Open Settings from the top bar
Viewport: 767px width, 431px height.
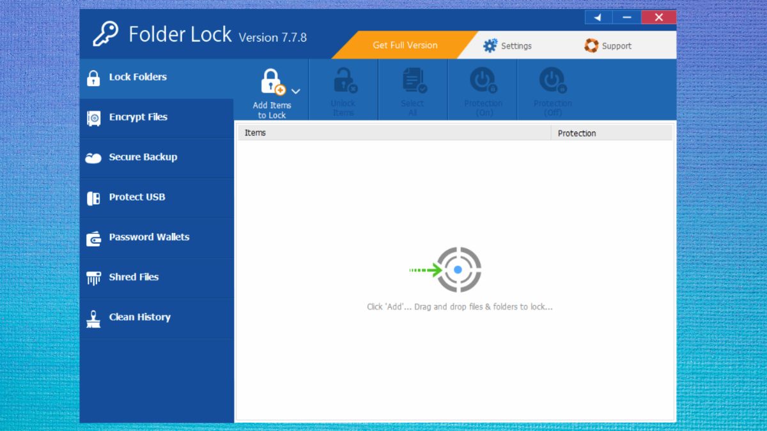tap(507, 46)
